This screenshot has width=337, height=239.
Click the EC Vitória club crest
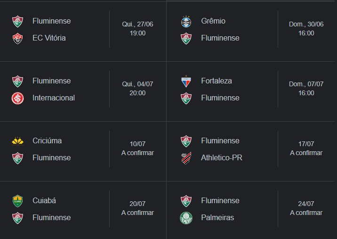click(x=17, y=38)
